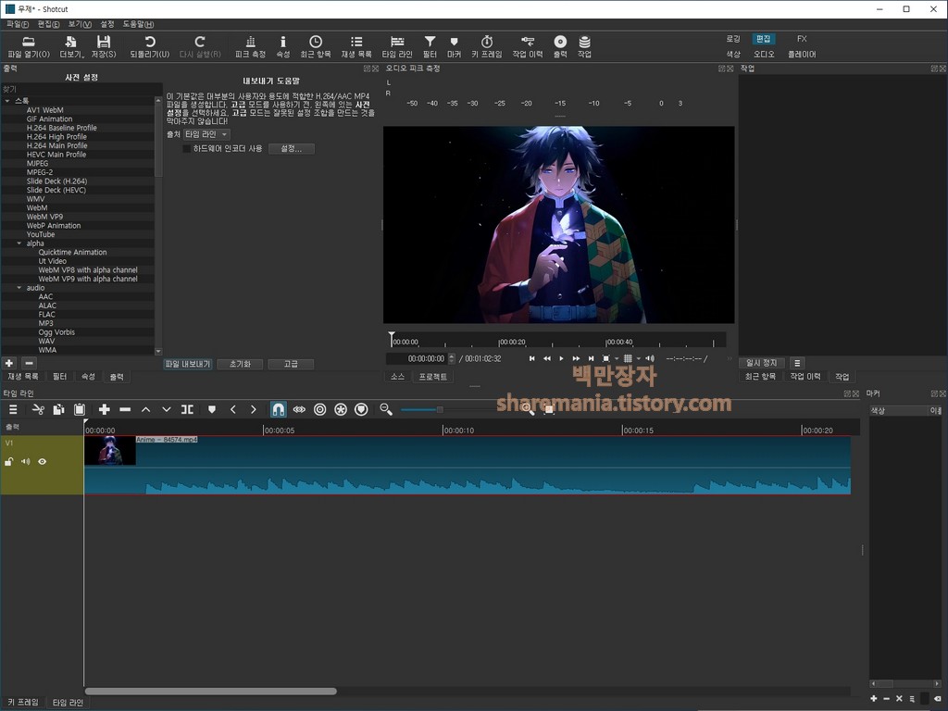
Task: Open 작업 이력 history toolbar icon
Action: point(528,46)
